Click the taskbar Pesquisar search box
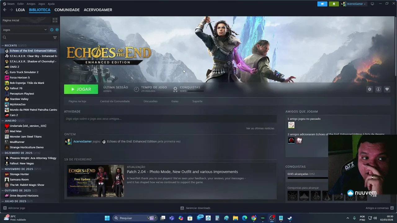 pos(135,218)
